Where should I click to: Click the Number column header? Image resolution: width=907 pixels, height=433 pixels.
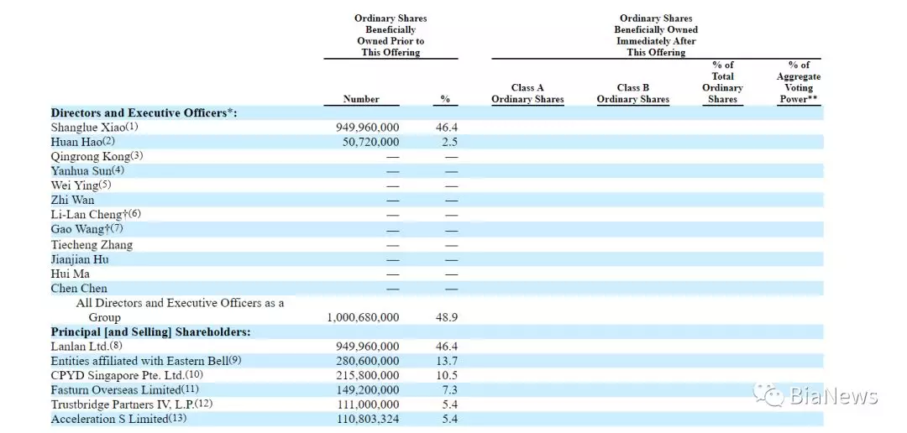[361, 99]
